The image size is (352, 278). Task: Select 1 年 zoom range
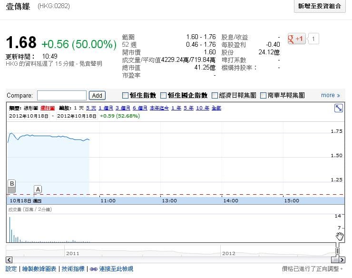tap(176, 108)
